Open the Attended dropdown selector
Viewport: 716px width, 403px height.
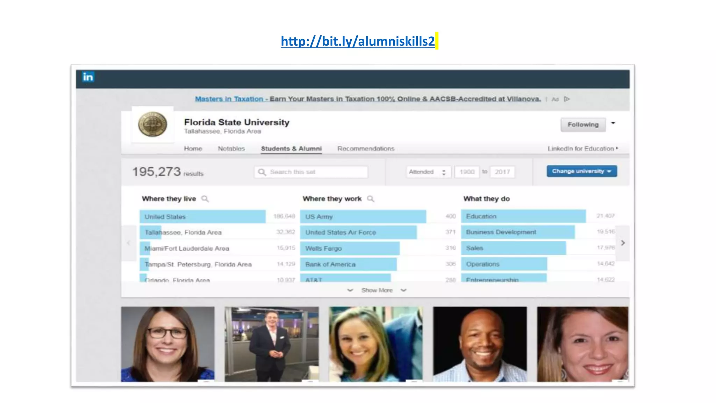pos(428,172)
